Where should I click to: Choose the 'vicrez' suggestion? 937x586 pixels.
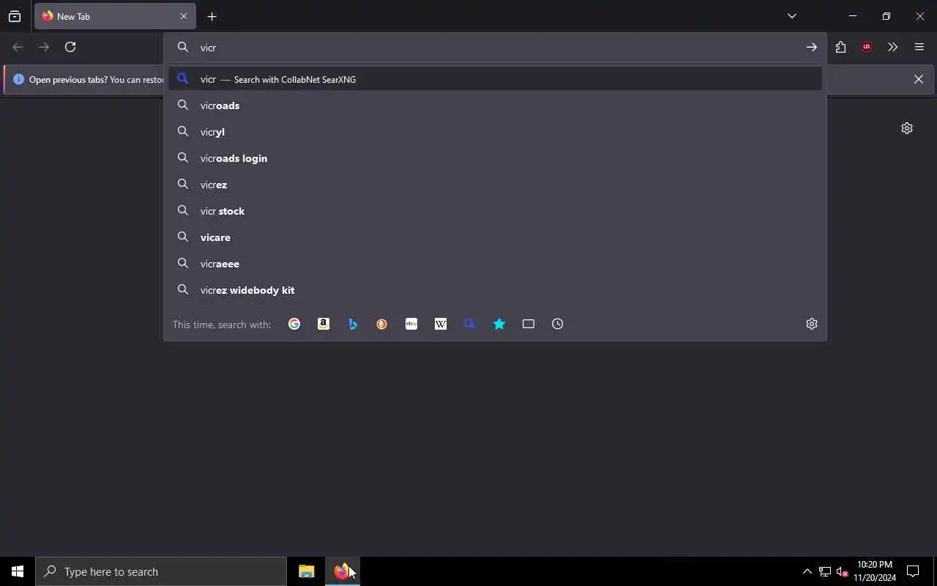495,185
